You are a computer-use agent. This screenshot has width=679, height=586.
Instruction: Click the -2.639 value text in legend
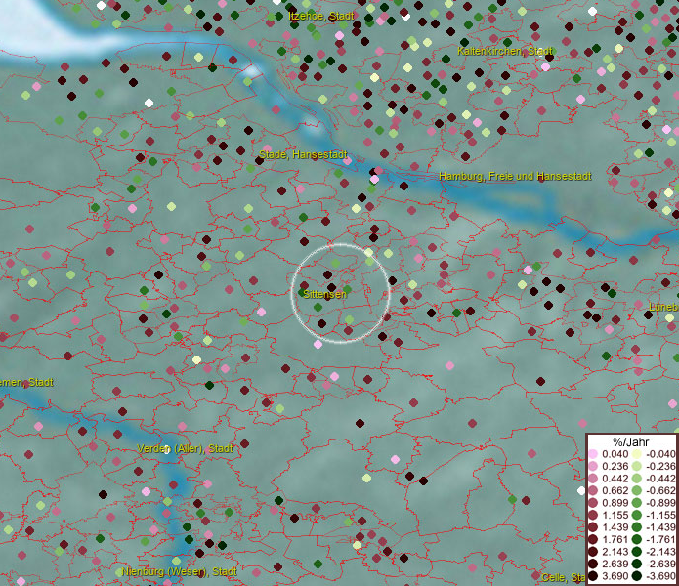[x=660, y=564]
